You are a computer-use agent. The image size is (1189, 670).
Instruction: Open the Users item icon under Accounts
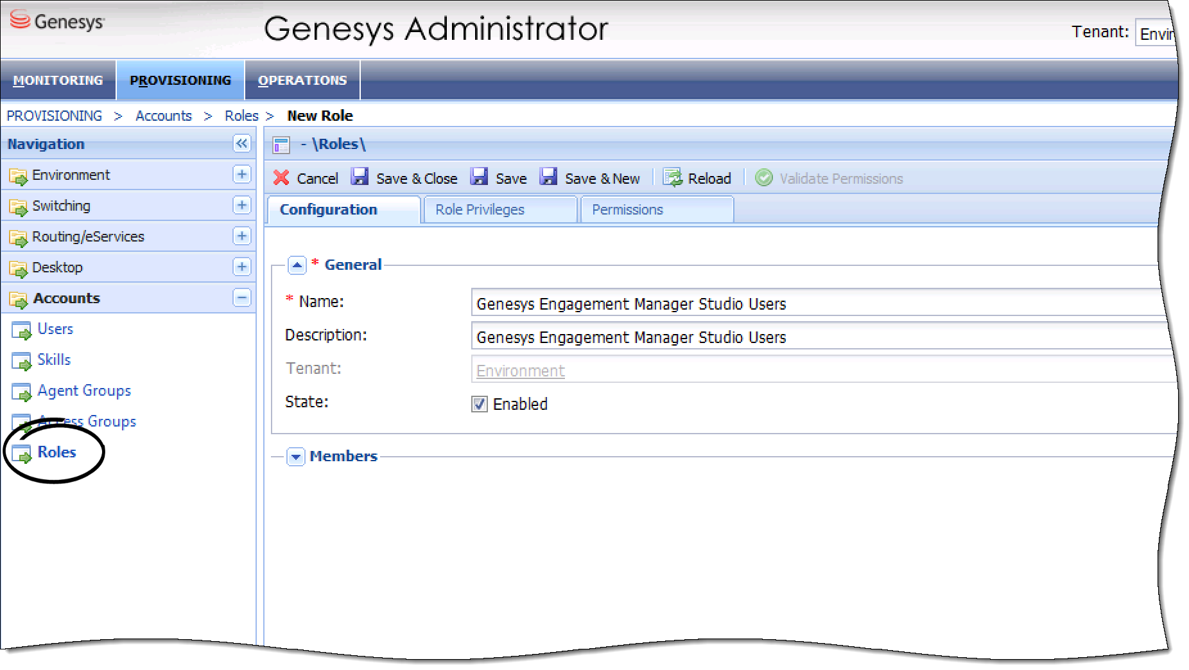21,330
